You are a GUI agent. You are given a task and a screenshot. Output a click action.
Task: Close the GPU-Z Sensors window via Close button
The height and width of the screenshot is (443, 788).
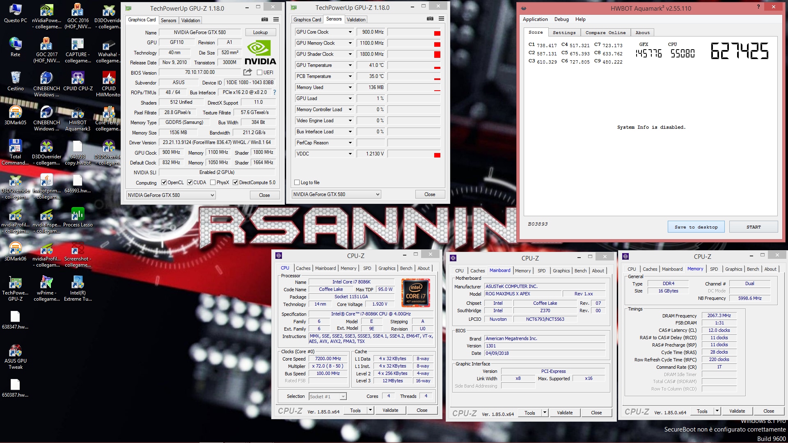pos(430,194)
